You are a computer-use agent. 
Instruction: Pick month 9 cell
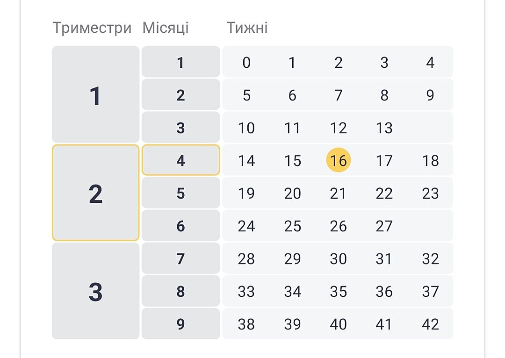click(x=180, y=324)
